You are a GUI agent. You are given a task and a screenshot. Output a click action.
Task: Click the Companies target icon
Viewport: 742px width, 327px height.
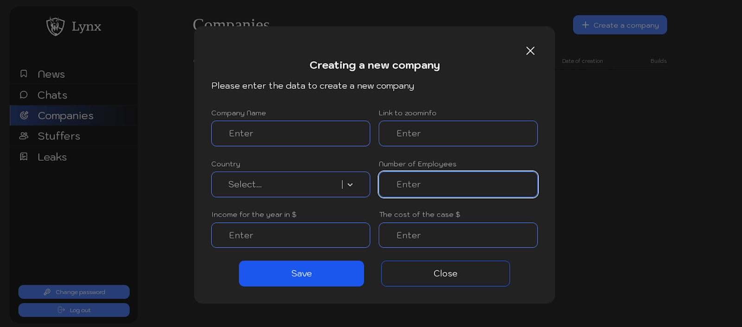pos(24,115)
